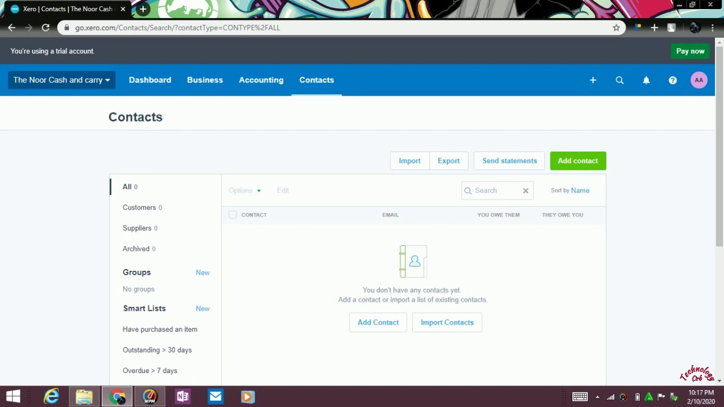Open Outstanding > 30 days smart list
The width and height of the screenshot is (724, 407).
[x=157, y=350]
